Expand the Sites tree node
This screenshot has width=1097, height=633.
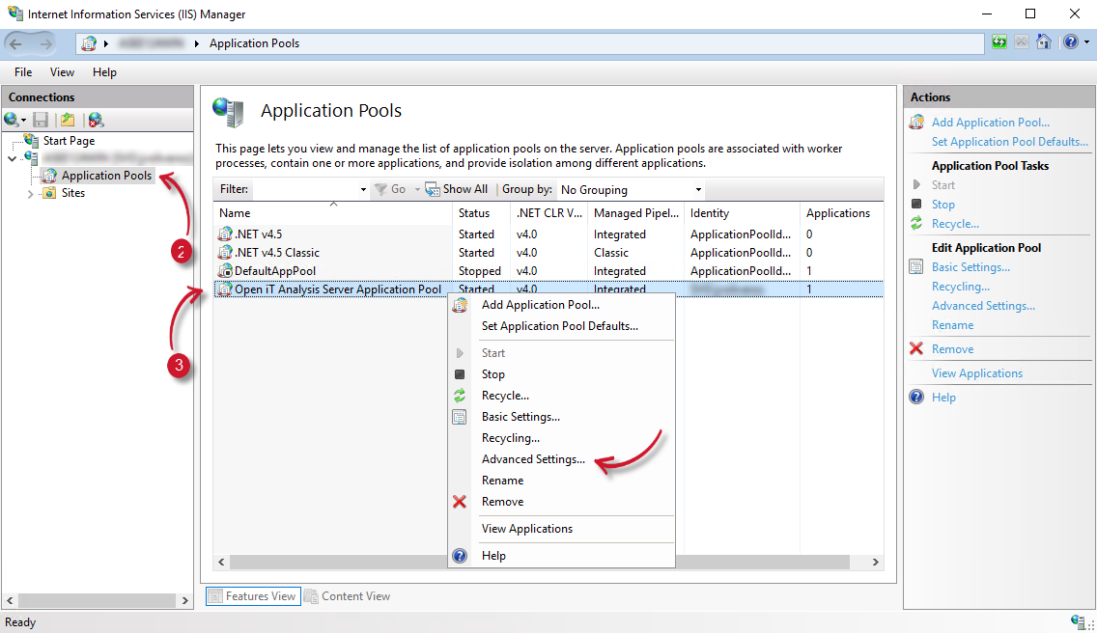[30, 192]
